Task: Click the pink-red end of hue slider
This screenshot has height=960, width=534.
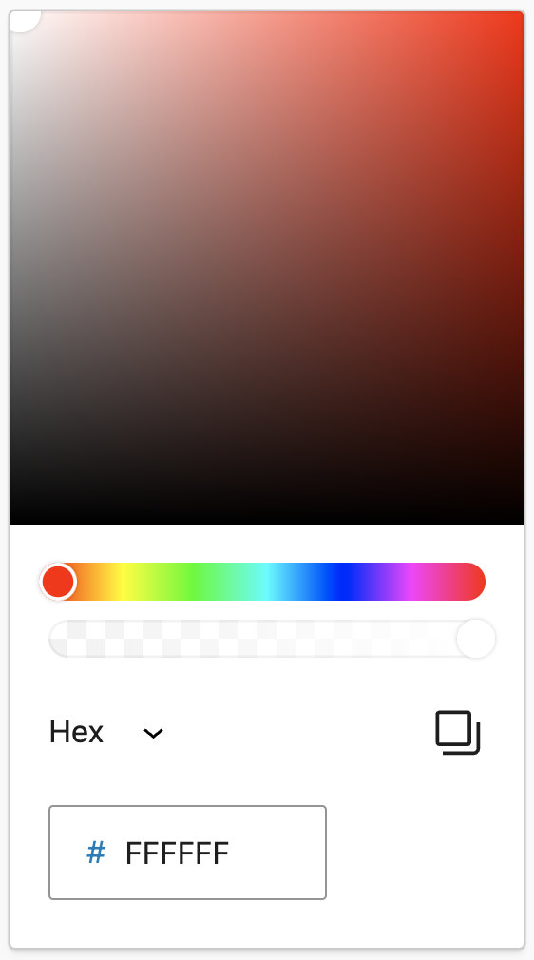Action: pyautogui.click(x=474, y=582)
